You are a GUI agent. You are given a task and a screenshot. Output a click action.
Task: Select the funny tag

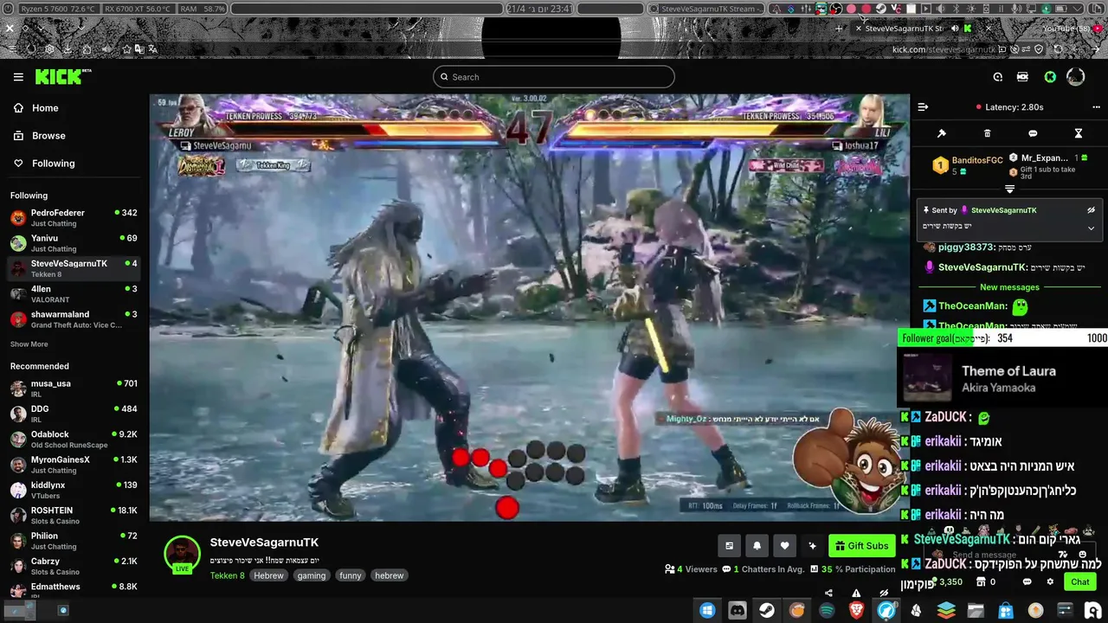tap(351, 575)
